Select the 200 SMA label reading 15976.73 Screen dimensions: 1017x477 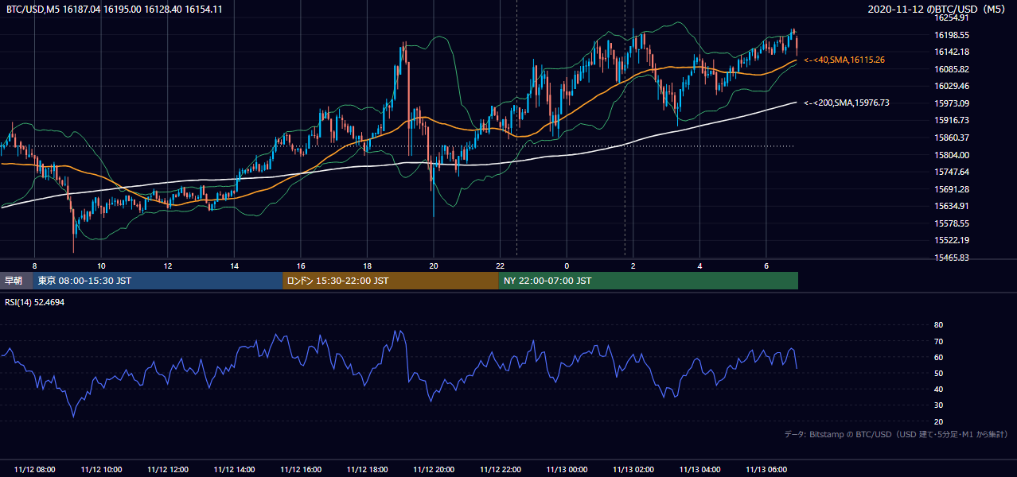[847, 103]
